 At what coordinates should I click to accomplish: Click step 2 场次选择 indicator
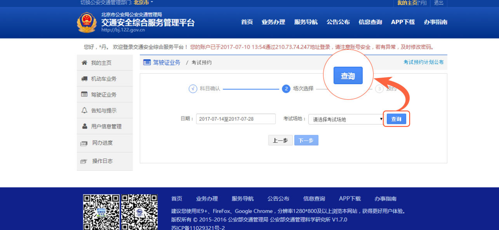point(286,89)
